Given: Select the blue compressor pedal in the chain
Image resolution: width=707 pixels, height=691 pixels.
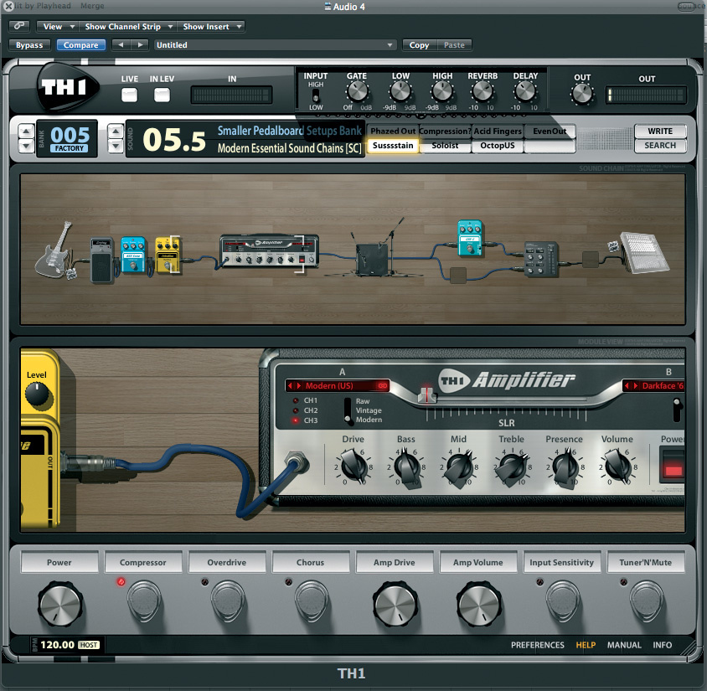Looking at the screenshot, I should pos(133,255).
